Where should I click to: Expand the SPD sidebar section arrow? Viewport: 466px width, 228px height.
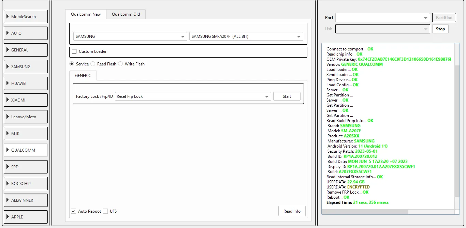pos(8,167)
